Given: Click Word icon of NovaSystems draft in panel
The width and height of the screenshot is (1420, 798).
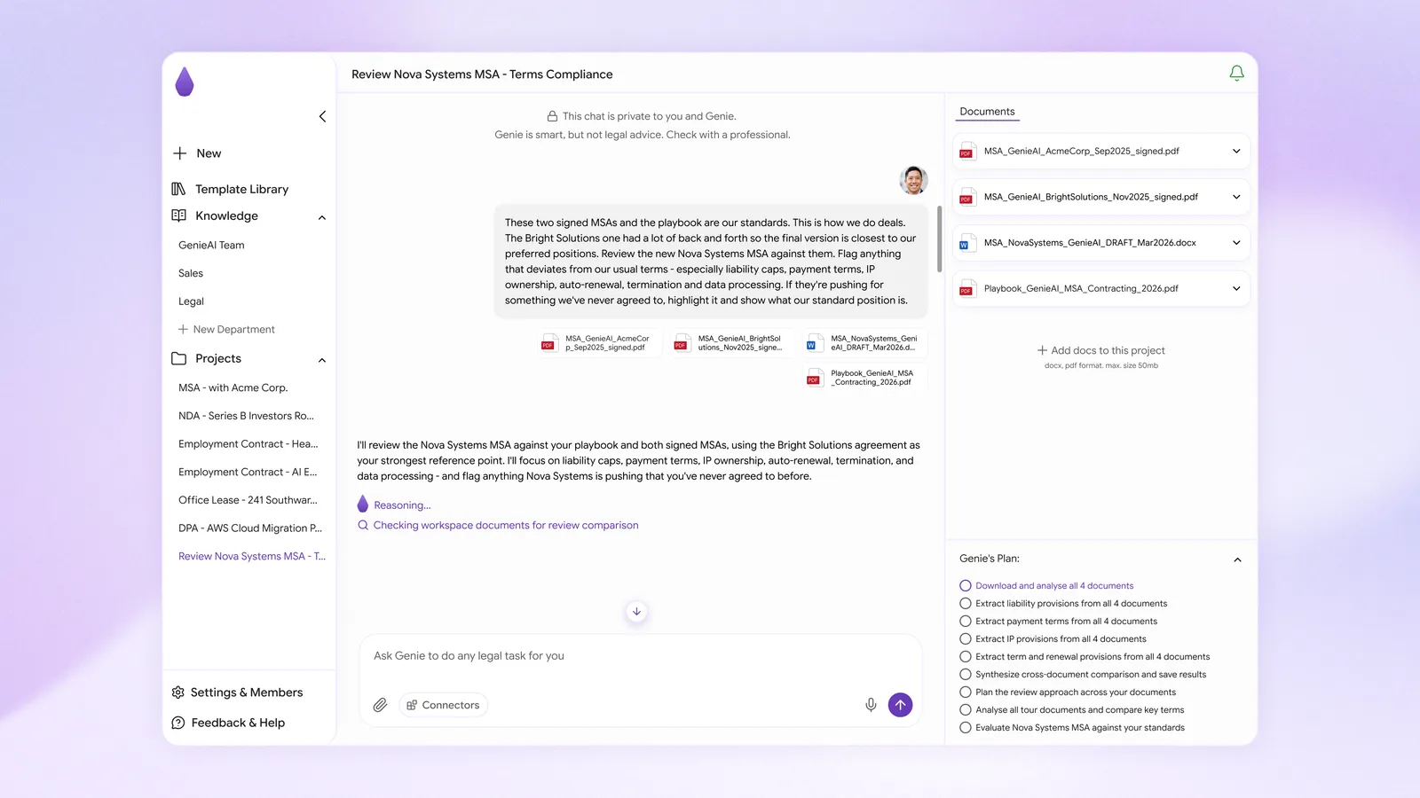Looking at the screenshot, I should point(966,243).
